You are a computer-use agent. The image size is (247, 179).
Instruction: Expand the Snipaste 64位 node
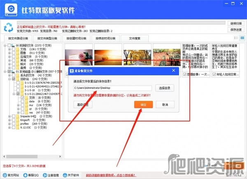coord(9,116)
